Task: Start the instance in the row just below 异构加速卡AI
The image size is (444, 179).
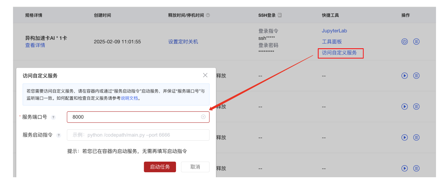Action: pyautogui.click(x=404, y=76)
